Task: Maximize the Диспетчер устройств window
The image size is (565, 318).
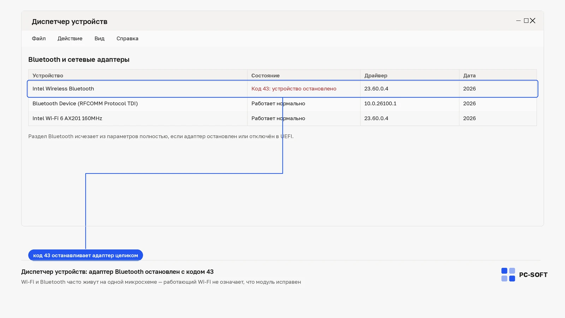Action: pyautogui.click(x=526, y=21)
